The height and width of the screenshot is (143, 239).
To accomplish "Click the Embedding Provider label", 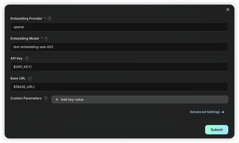I will (x=26, y=18).
